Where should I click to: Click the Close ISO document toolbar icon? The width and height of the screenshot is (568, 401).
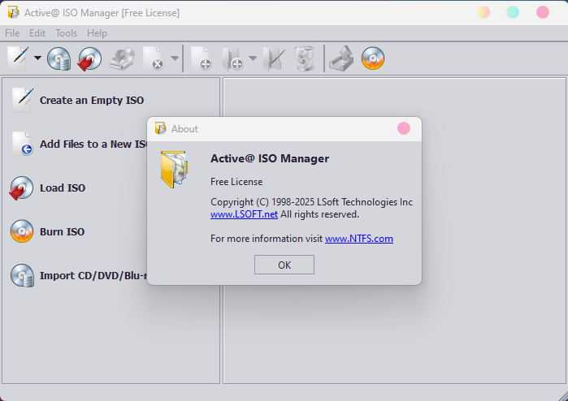[x=154, y=58]
